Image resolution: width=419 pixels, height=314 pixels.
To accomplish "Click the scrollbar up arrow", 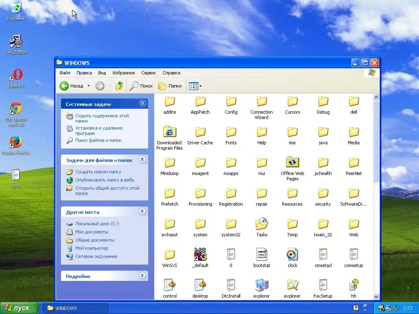I will coord(376,97).
